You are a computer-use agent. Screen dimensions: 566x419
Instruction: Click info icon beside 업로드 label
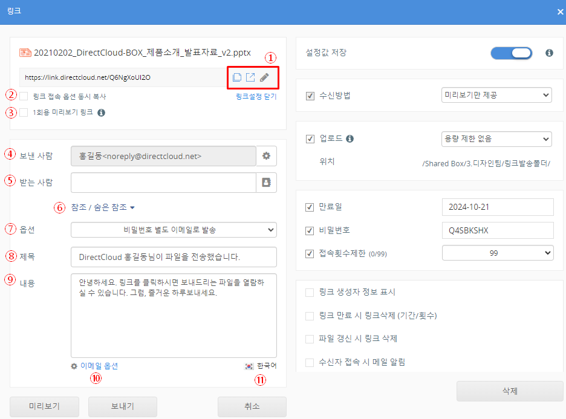pos(350,138)
